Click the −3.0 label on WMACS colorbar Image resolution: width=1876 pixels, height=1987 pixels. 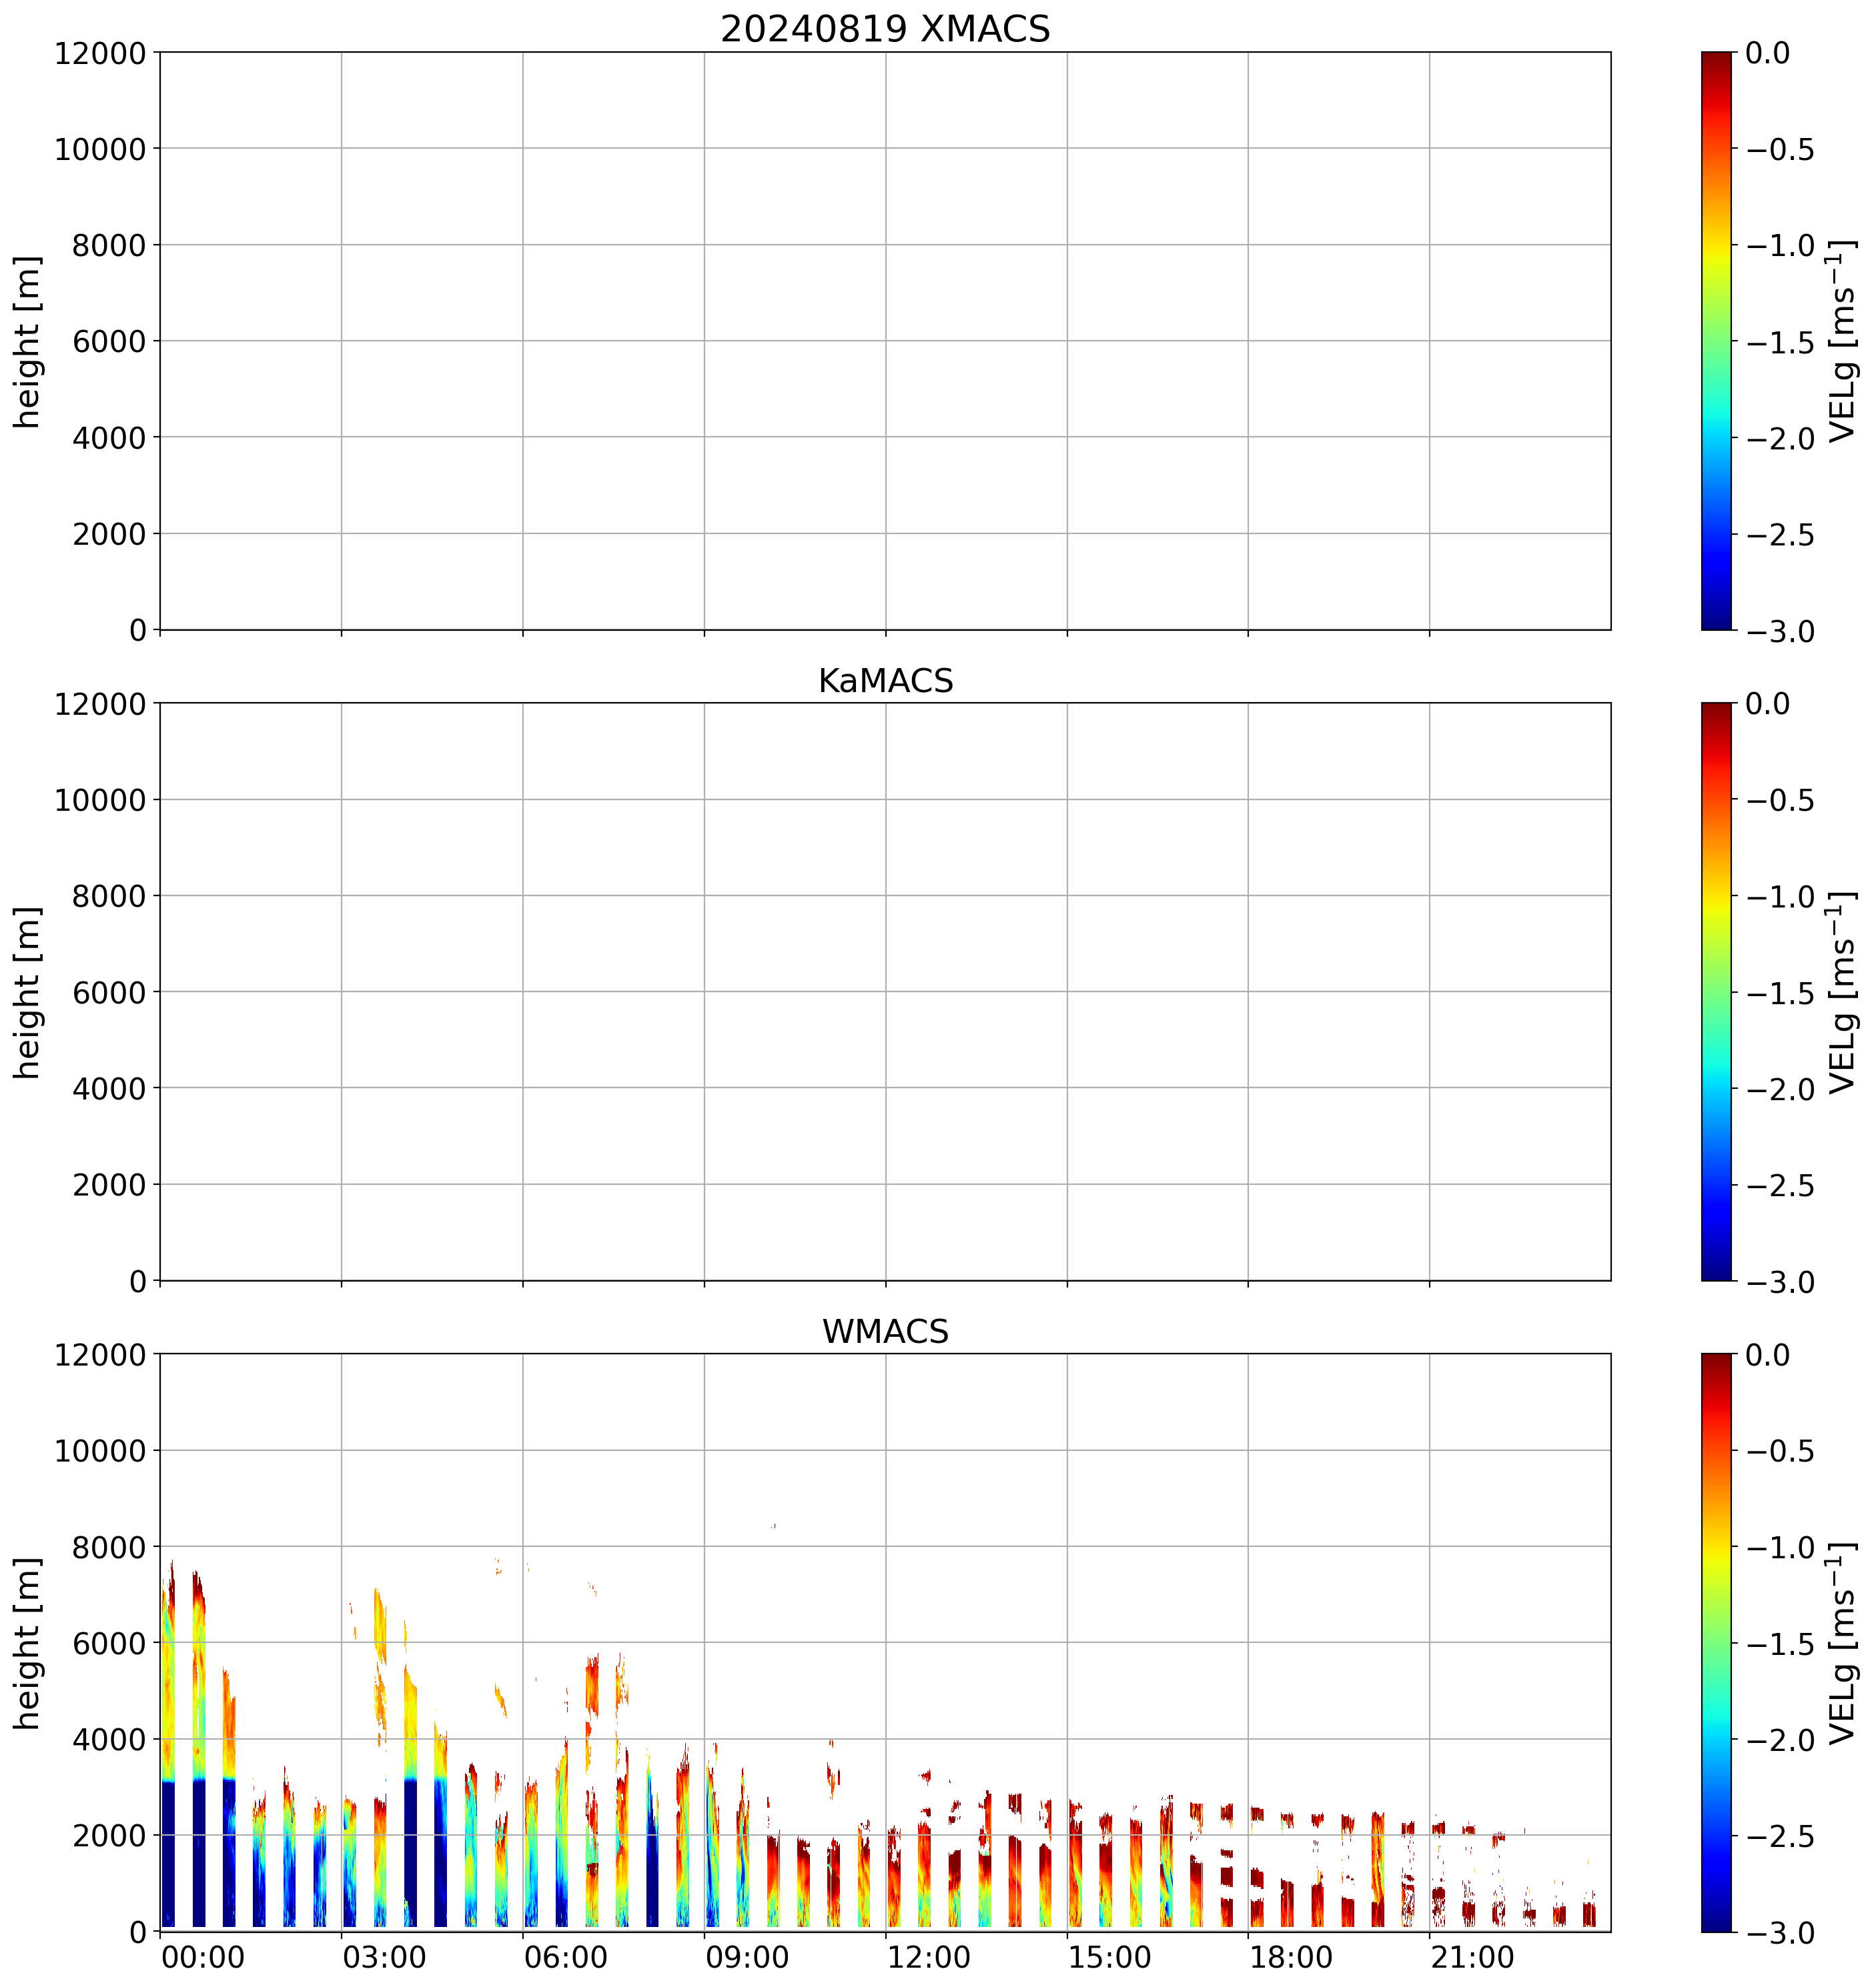[1780, 1933]
